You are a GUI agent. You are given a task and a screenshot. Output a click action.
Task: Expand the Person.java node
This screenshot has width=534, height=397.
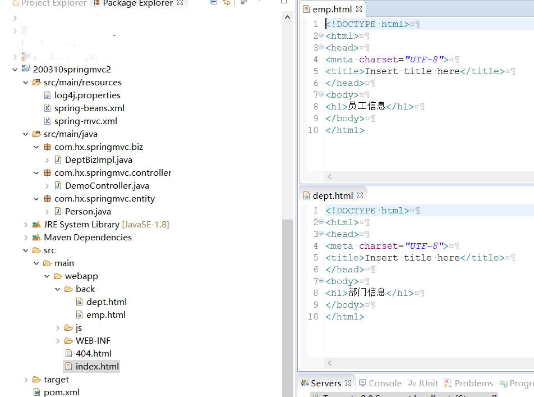pos(47,212)
